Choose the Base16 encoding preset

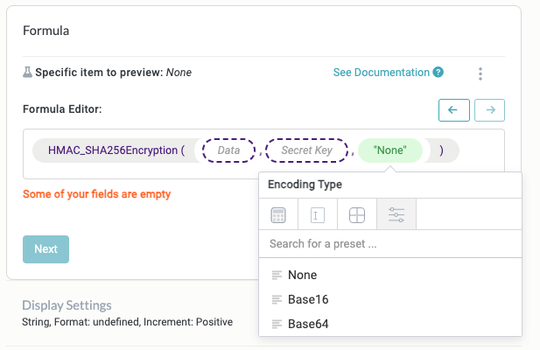point(308,299)
